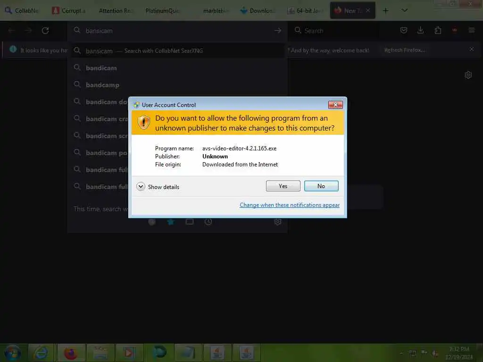Open the Action Center flag tray icon
The image size is (483, 362).
pyautogui.click(x=424, y=353)
